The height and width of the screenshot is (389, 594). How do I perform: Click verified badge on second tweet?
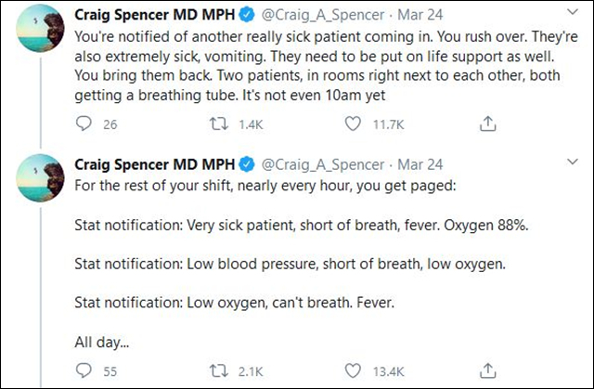pos(247,165)
